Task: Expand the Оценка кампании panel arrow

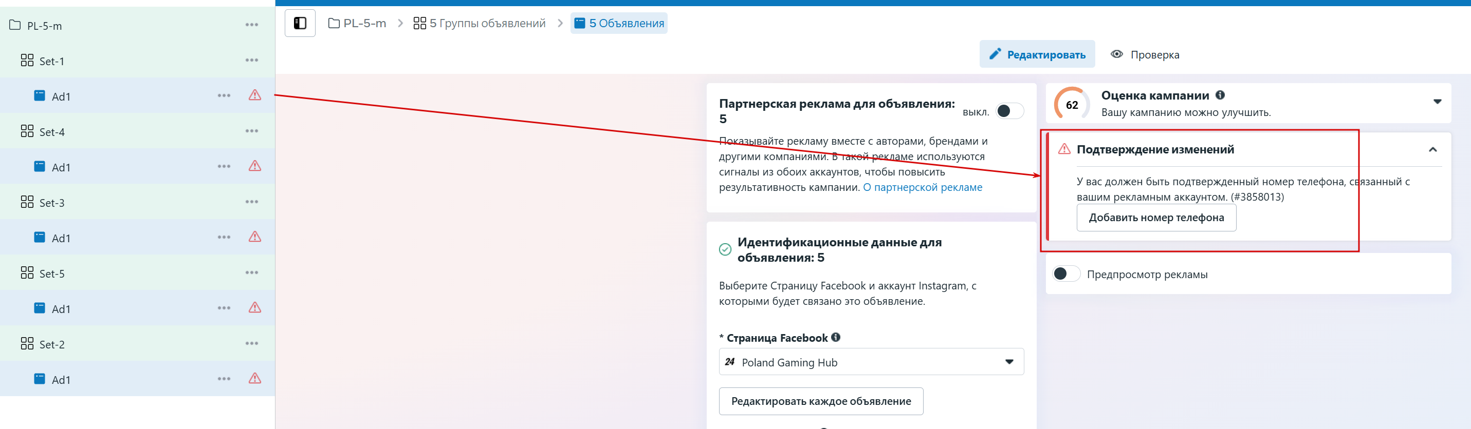Action: click(x=1437, y=102)
